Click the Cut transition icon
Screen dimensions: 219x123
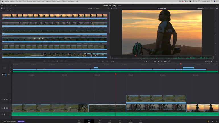click(x=98, y=61)
